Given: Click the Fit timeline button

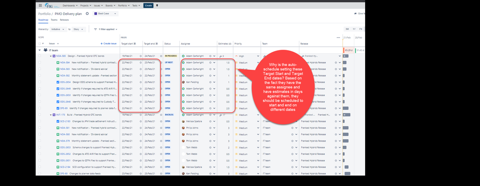Looking at the screenshot, I should 361,29.
